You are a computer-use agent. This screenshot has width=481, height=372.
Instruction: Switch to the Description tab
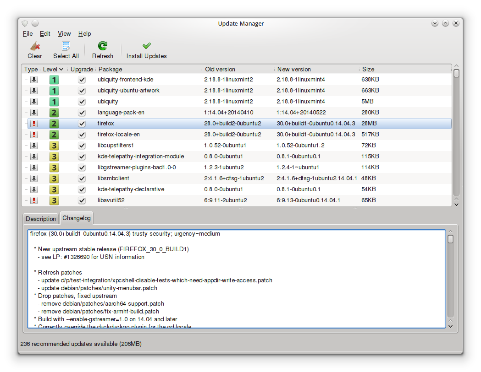tap(41, 219)
